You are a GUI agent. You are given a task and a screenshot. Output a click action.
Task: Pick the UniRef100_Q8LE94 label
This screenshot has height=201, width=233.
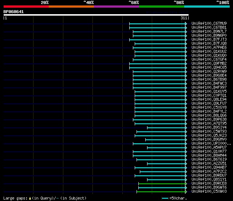209,99
